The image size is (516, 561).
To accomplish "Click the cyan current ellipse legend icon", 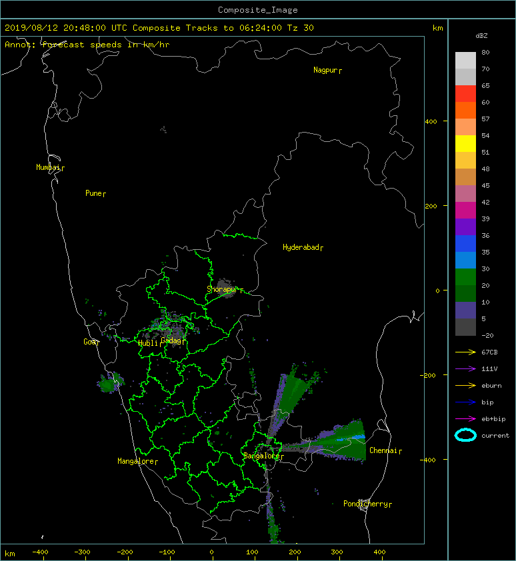I will tap(465, 435).
